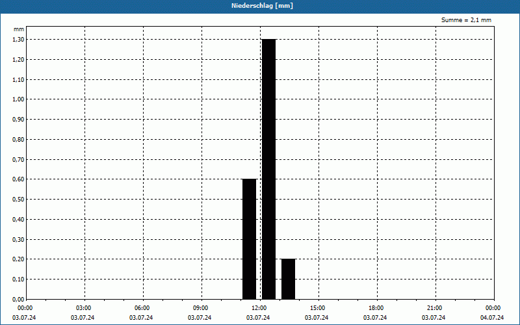This screenshot has height=325, width=520.
Task: Click the 21:00 time axis label
Action: pyautogui.click(x=434, y=308)
